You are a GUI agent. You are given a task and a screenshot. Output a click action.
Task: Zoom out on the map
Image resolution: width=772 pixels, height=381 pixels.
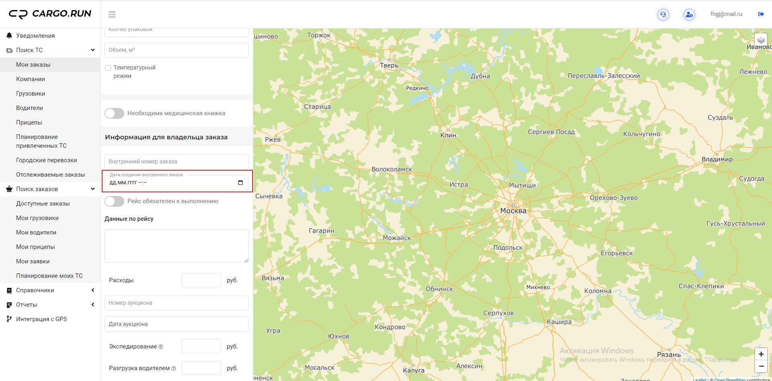pyautogui.click(x=761, y=366)
